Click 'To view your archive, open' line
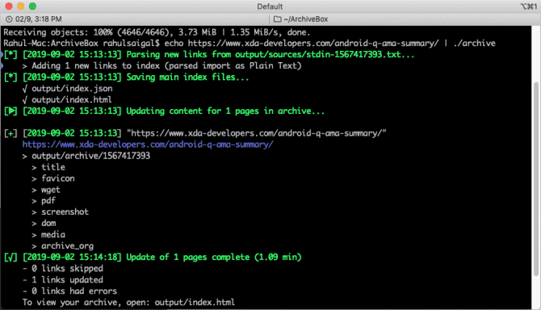Image resolution: width=541 pixels, height=310 pixels. click(x=128, y=303)
